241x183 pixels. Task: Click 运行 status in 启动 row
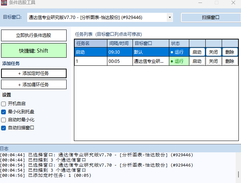pyautogui.click(x=179, y=52)
